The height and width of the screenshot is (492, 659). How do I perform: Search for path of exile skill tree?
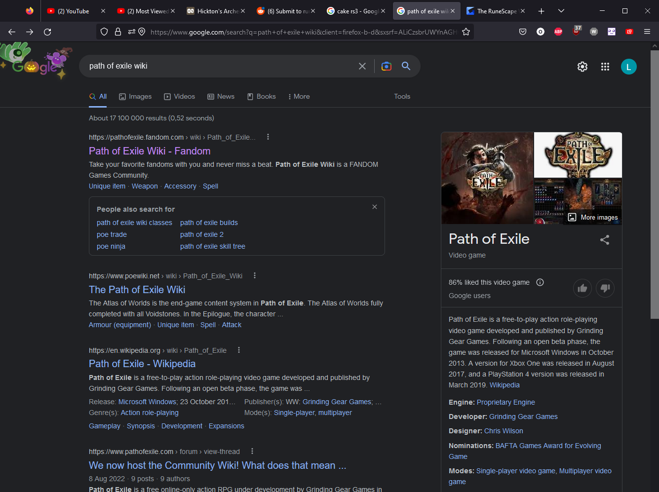tap(213, 246)
